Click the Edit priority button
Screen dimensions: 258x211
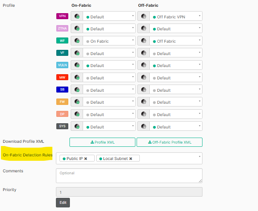(63, 203)
